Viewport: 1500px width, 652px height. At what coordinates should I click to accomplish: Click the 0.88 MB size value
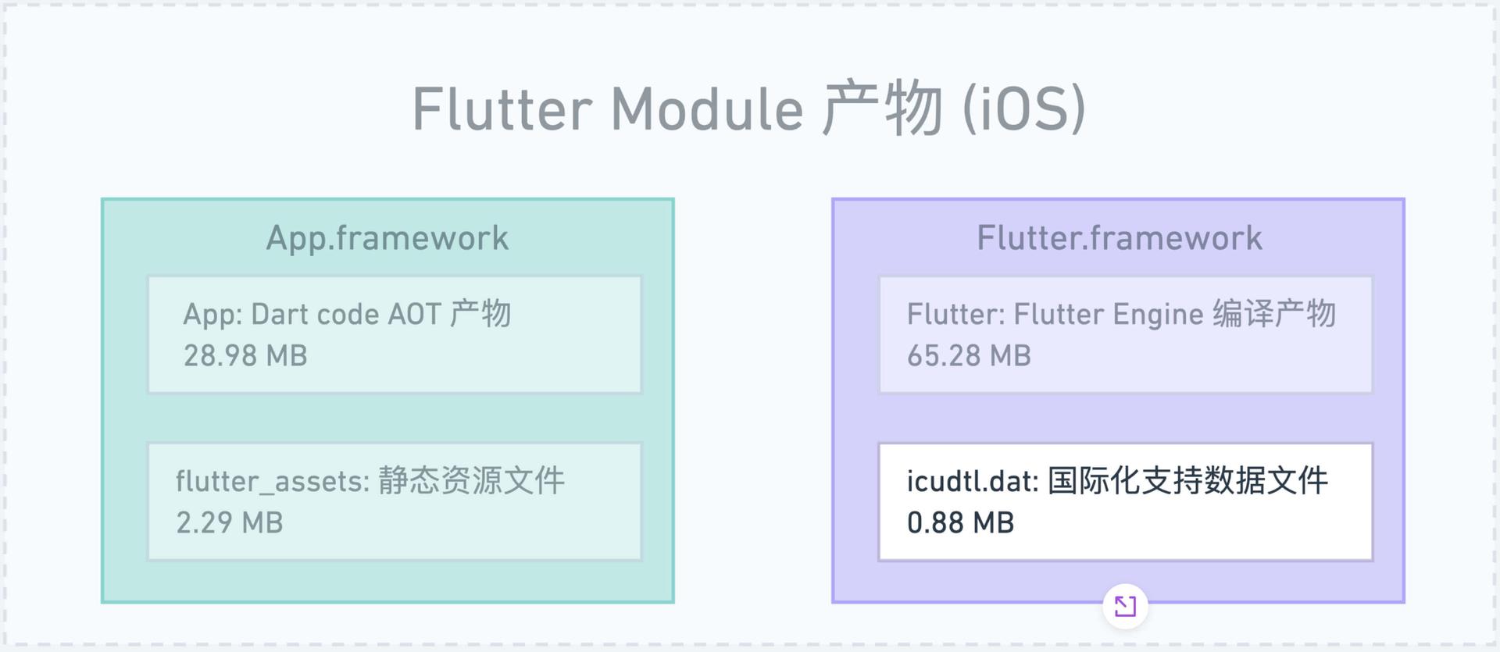(960, 523)
